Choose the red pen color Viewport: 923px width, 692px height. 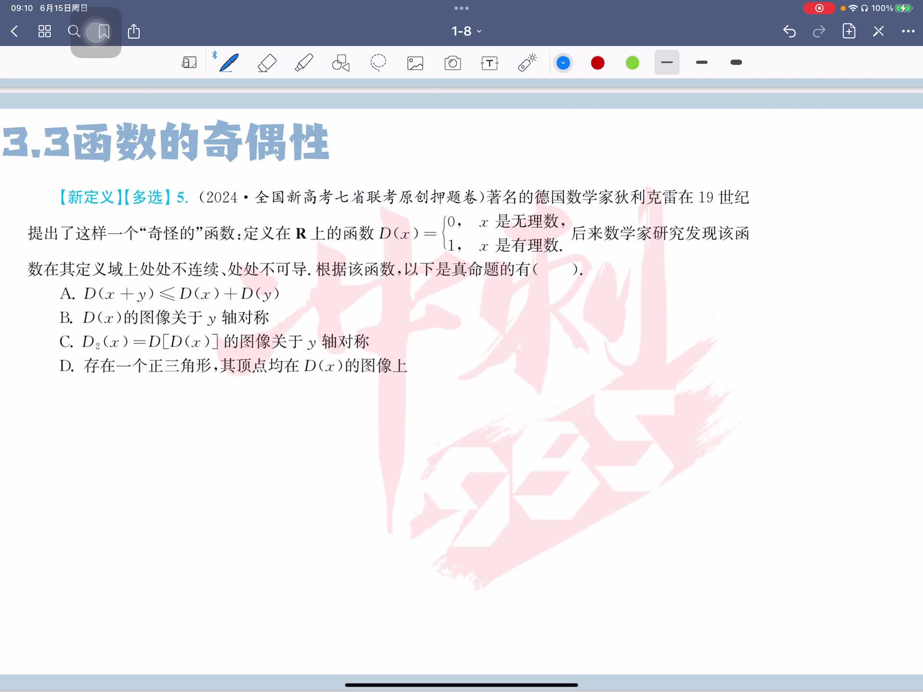598,63
